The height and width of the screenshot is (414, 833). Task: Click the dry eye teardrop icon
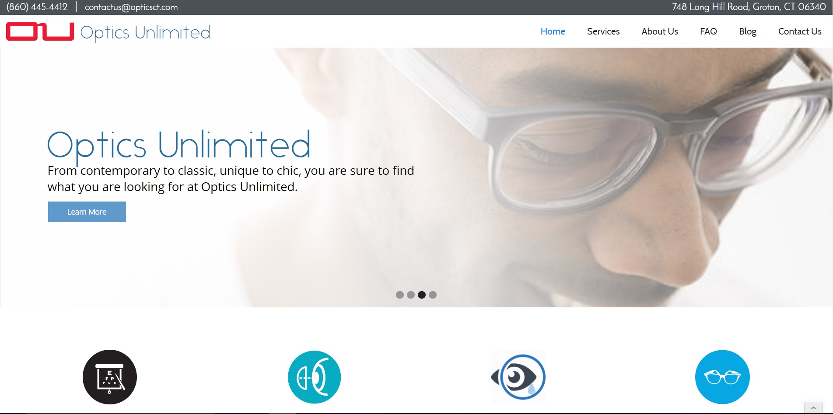pos(518,377)
